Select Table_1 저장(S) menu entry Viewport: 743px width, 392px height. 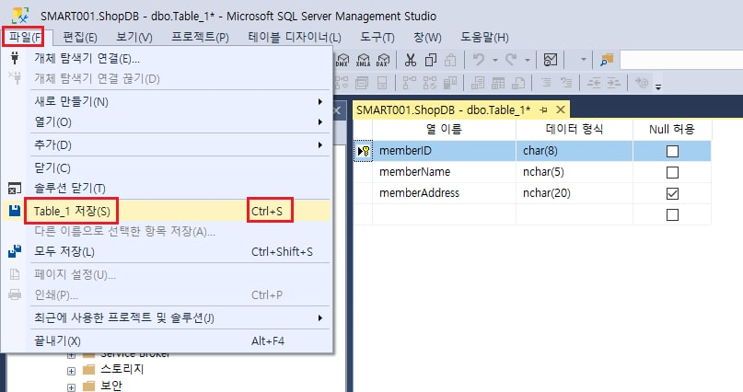pos(166,211)
